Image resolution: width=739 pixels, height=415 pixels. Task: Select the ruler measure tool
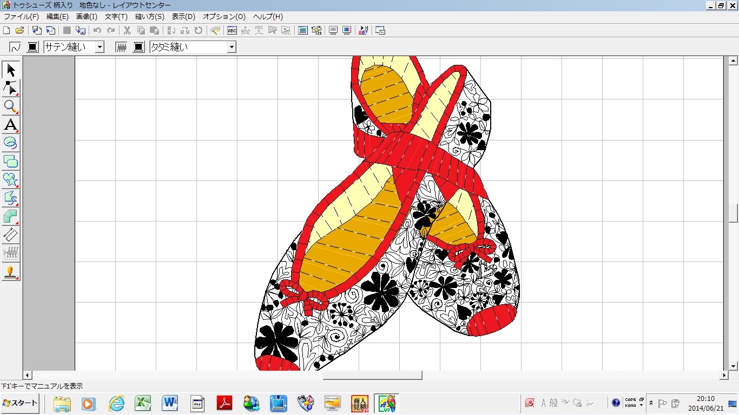click(11, 235)
